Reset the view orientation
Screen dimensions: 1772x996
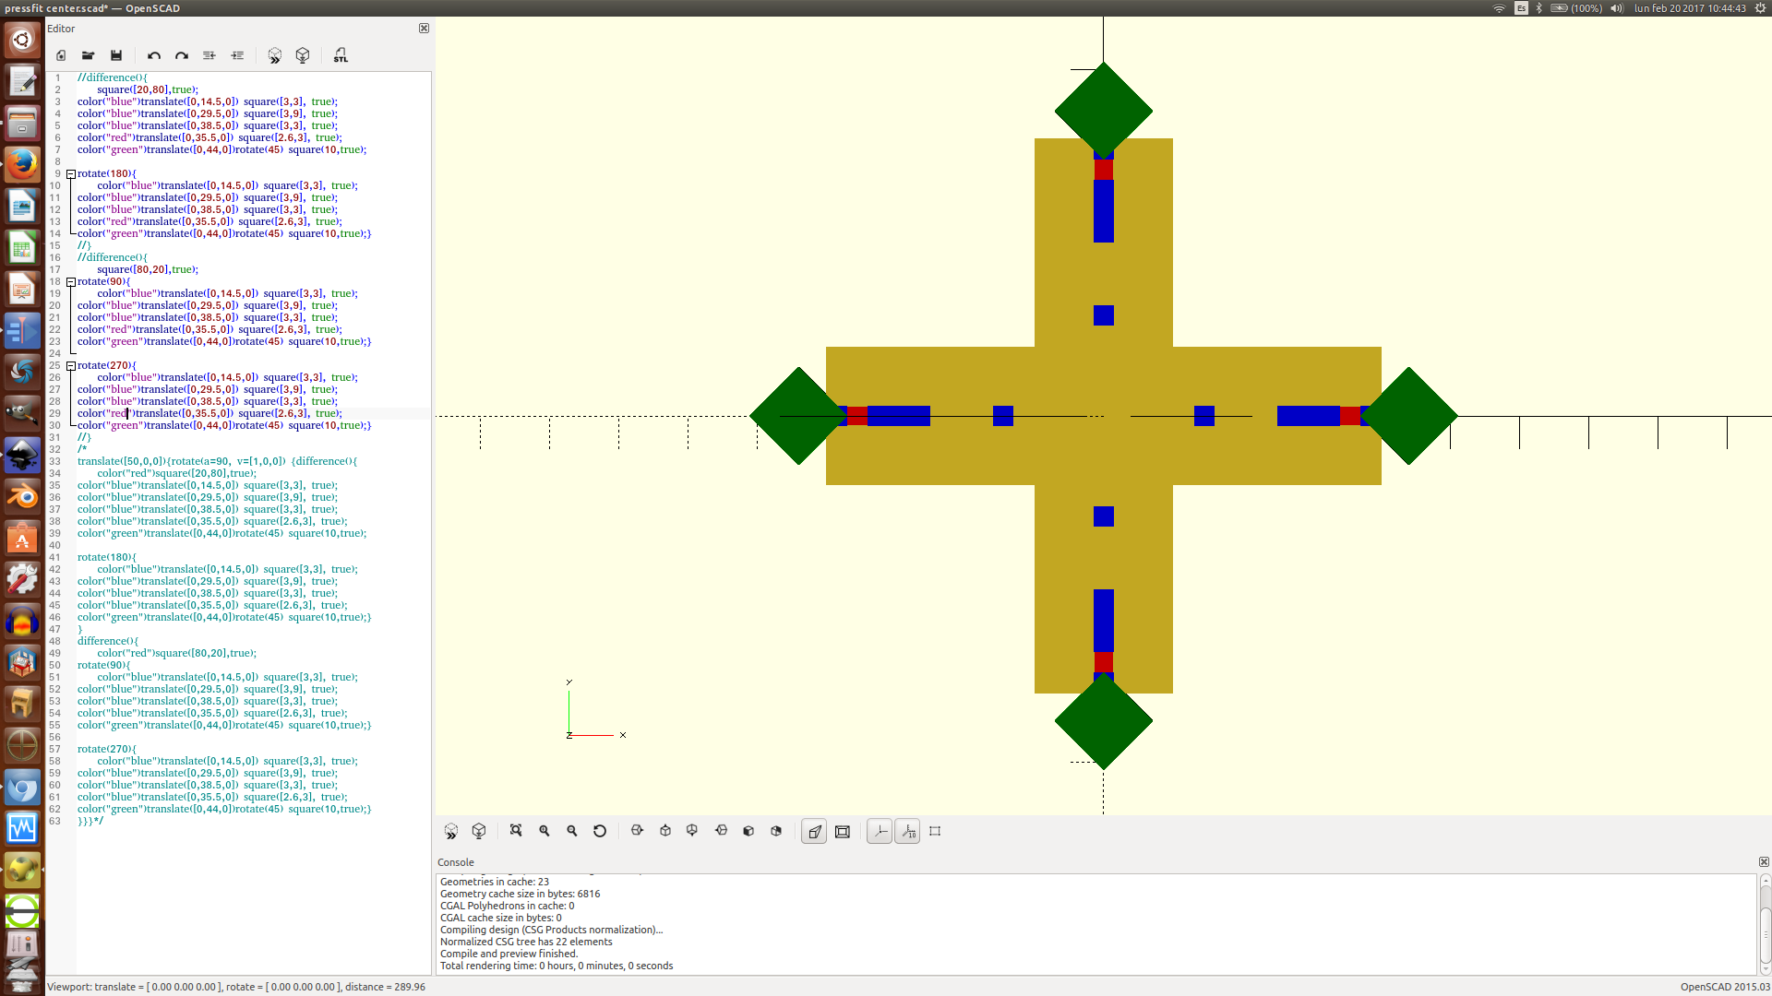coord(600,831)
